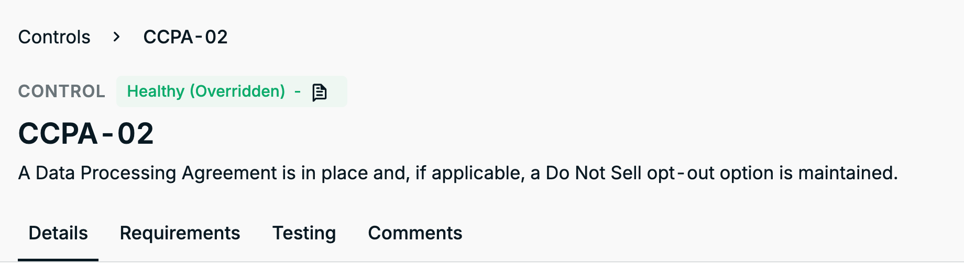The width and height of the screenshot is (964, 277).
Task: Click the breadcrumb chevron separator arrow
Action: (116, 37)
